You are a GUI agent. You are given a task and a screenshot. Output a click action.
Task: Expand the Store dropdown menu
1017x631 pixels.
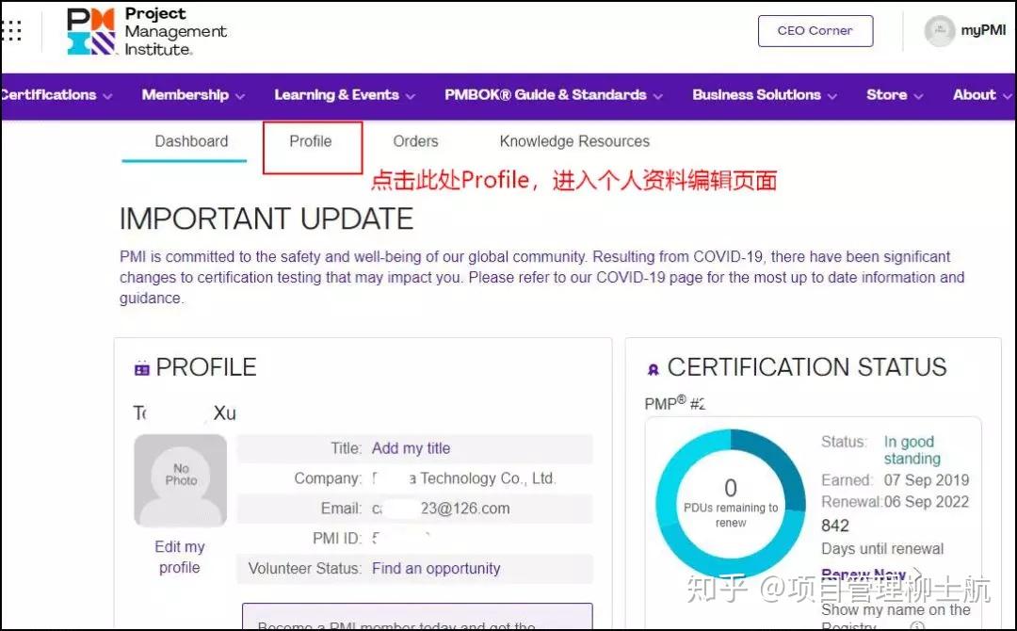tap(891, 95)
